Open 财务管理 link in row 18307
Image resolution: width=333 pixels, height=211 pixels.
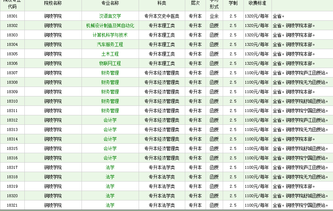(x=110, y=73)
